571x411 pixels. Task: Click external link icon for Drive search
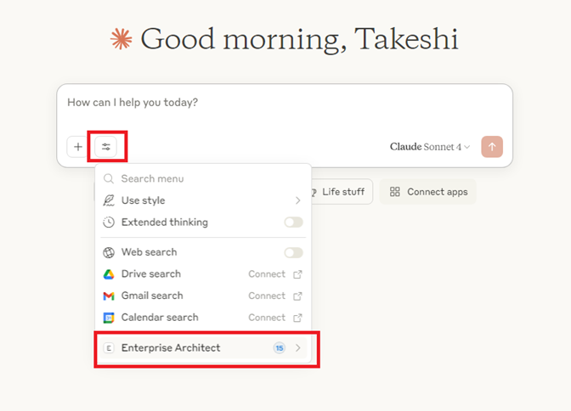297,274
